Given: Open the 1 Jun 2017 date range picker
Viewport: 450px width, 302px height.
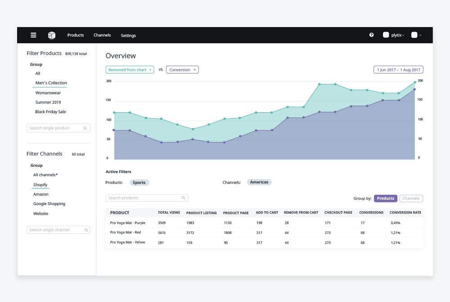Looking at the screenshot, I should tap(398, 70).
